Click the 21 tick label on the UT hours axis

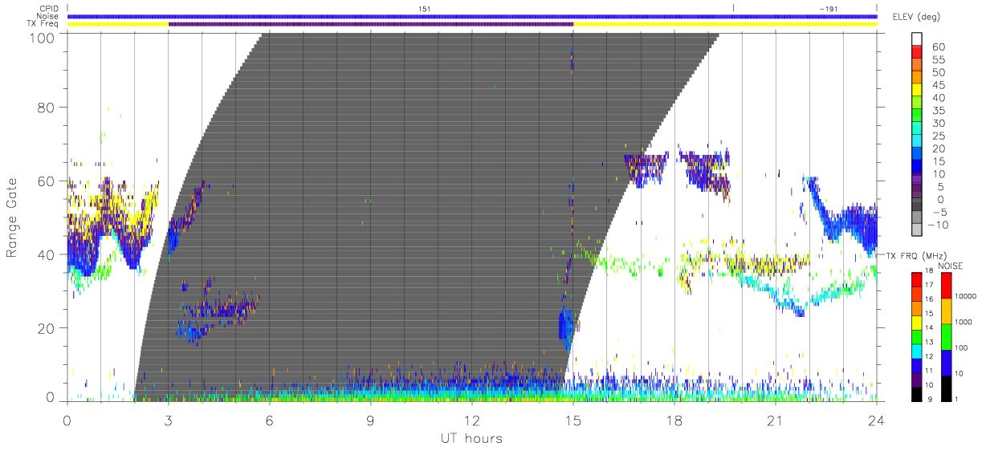[x=776, y=420]
